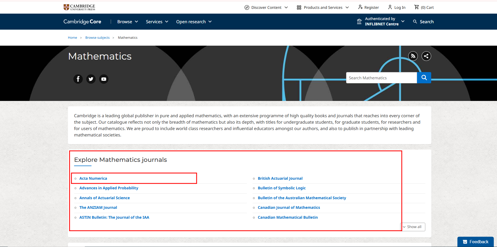The width and height of the screenshot is (497, 247).
Task: Open the shopping cart
Action: pyautogui.click(x=424, y=7)
